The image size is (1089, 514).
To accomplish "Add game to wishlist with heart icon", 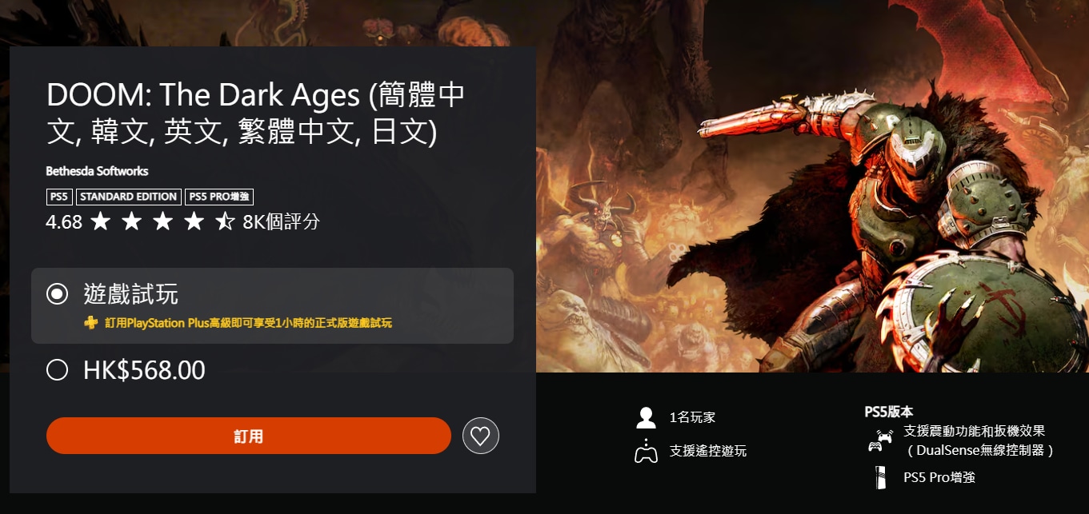I will click(x=480, y=436).
